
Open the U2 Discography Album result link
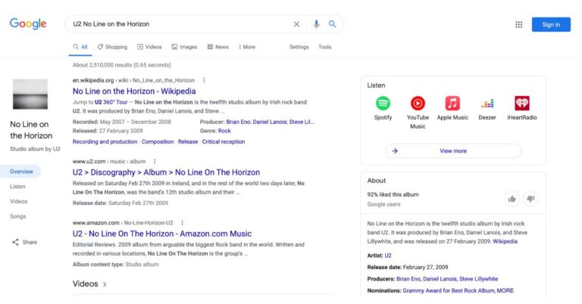(166, 172)
